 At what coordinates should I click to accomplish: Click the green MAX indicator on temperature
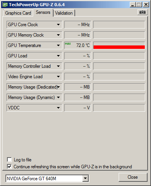pyautogui.click(x=68, y=44)
